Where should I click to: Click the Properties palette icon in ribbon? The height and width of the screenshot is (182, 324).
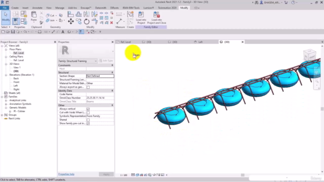16,21
